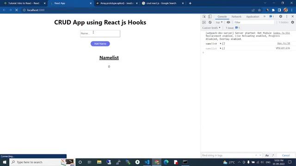Open Visual Studio Code from taskbar
296x166 pixels.
click(x=147, y=162)
